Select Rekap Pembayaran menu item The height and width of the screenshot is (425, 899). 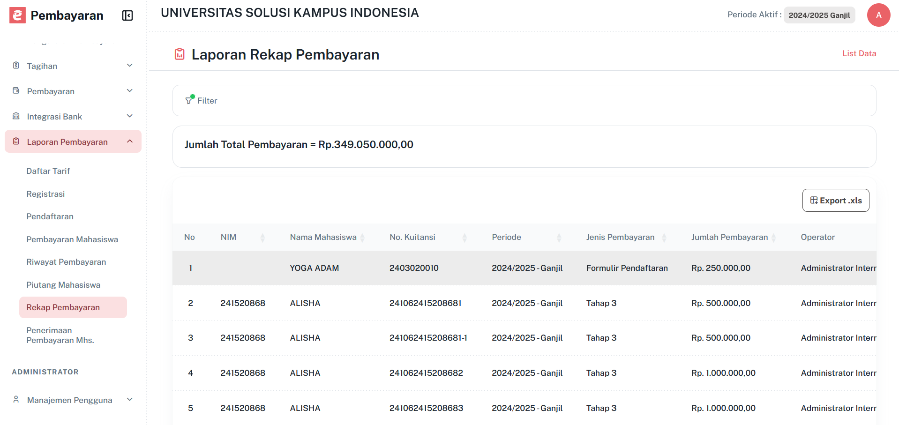pyautogui.click(x=73, y=307)
